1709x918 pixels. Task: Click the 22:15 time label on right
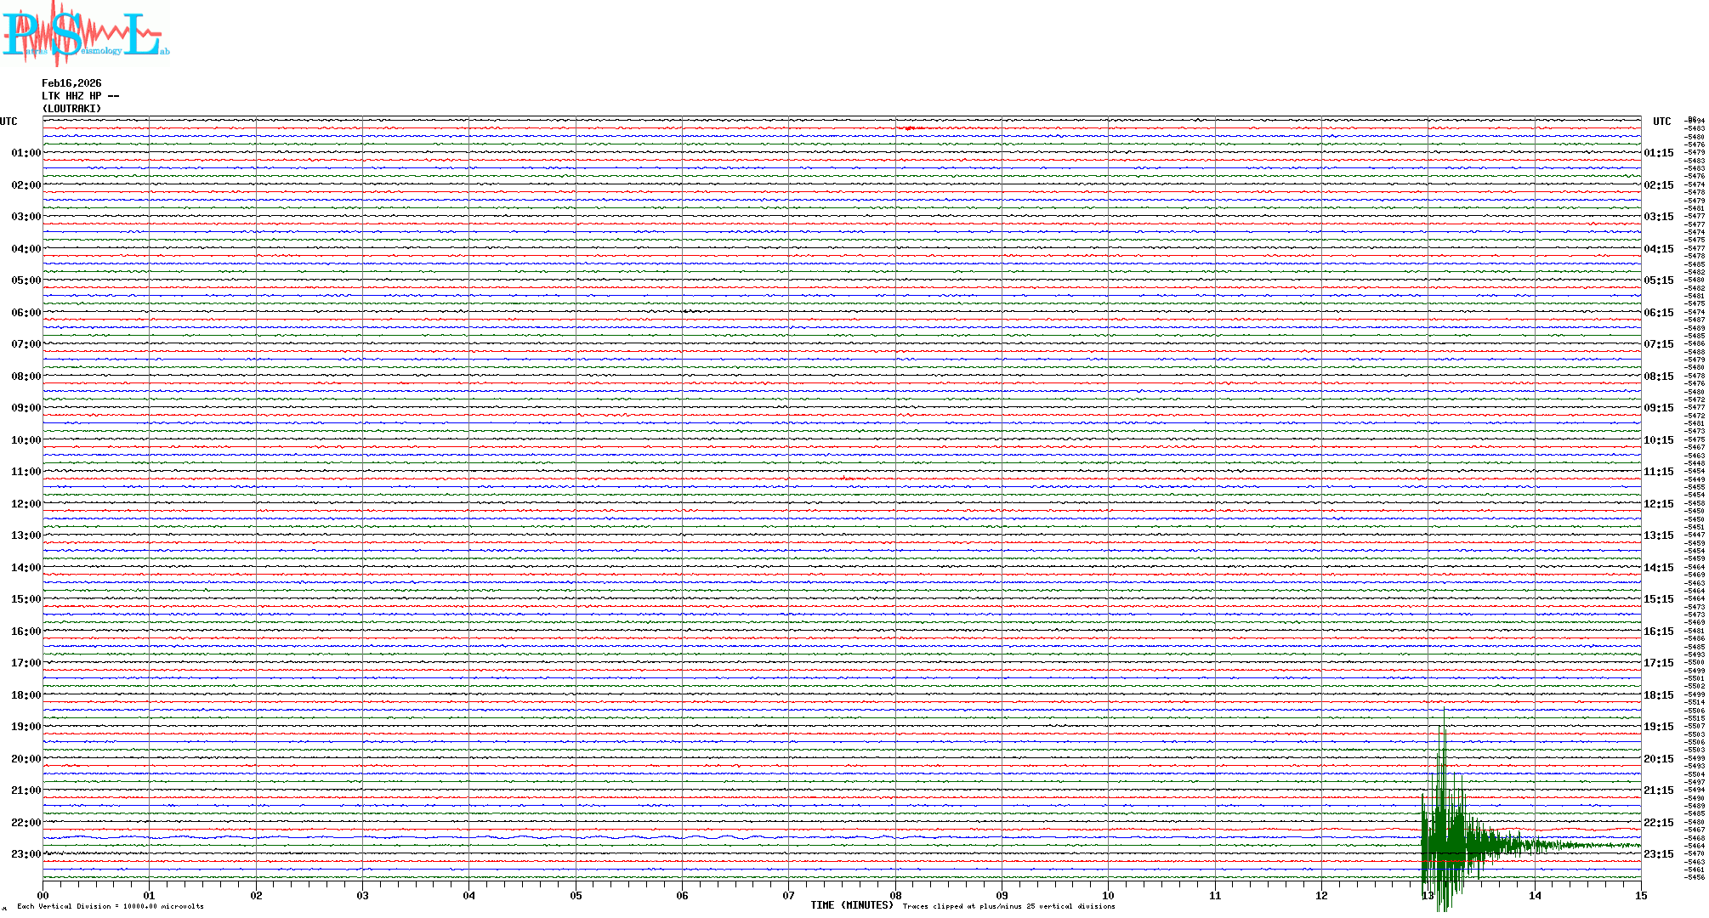click(1658, 823)
